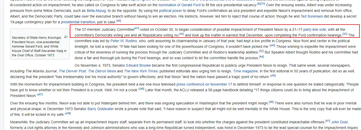Open the Edward Brooke link
The image size is (361, 130).
138,65
